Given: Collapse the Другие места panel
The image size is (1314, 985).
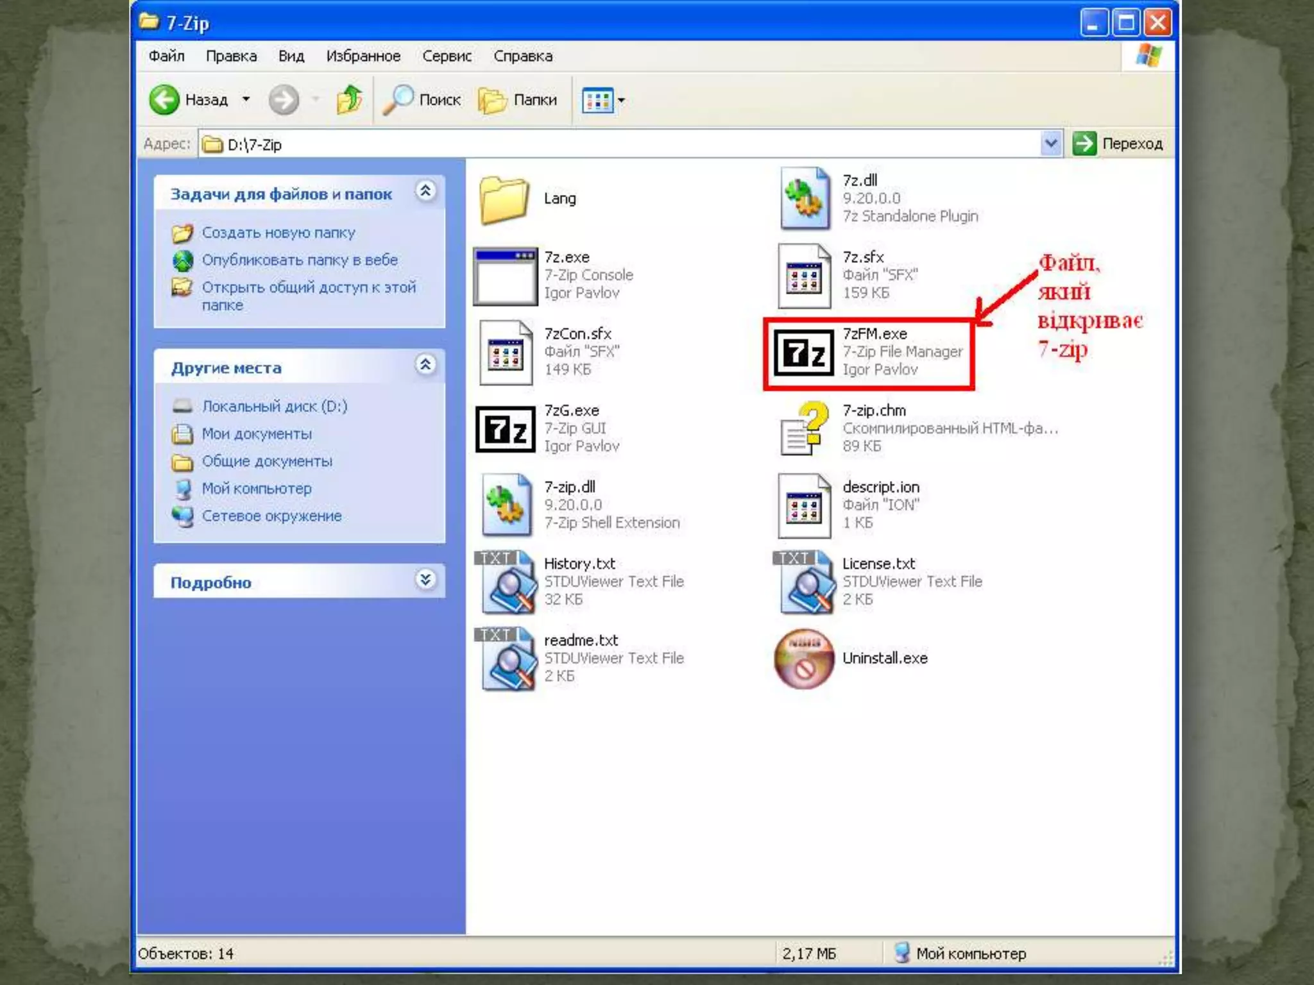Looking at the screenshot, I should point(425,364).
